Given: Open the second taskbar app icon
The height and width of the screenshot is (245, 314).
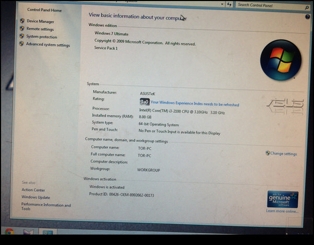Looking at the screenshot, I should 28,232.
